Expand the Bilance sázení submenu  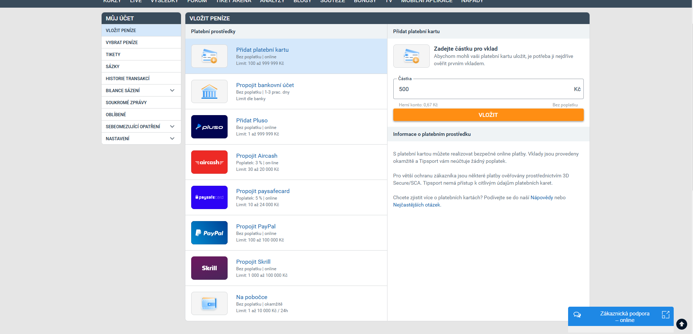pyautogui.click(x=172, y=90)
